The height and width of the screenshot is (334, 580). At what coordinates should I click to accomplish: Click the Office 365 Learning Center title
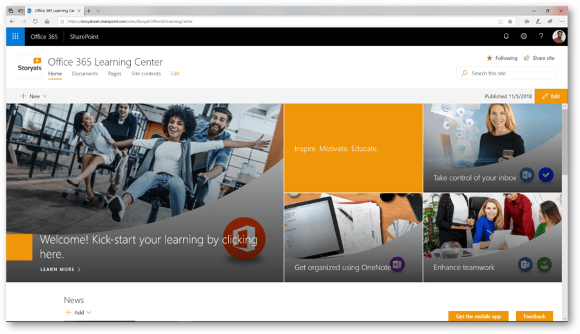tap(106, 62)
